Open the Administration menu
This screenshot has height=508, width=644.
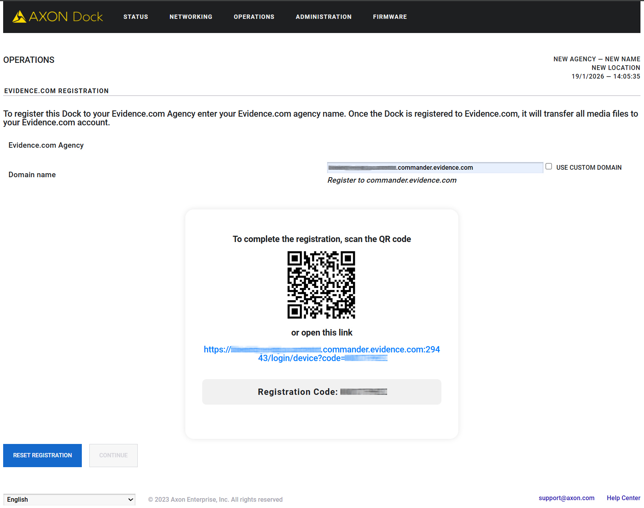[323, 17]
